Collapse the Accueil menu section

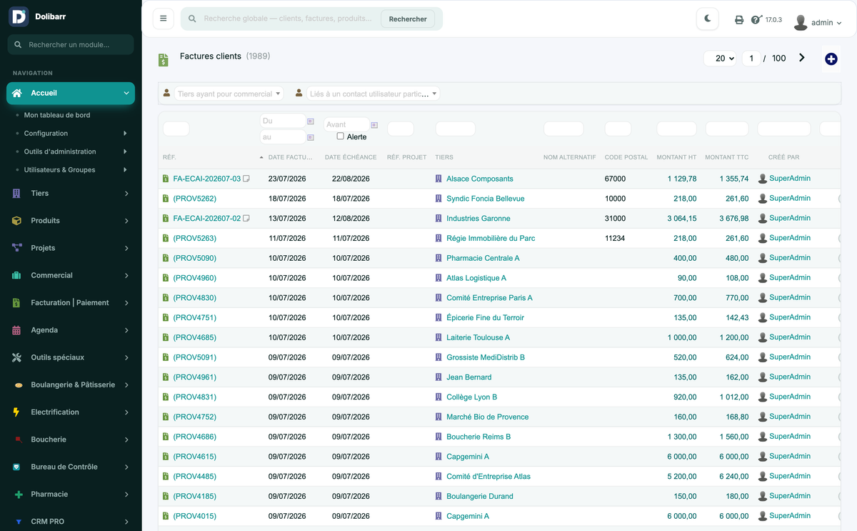point(126,93)
